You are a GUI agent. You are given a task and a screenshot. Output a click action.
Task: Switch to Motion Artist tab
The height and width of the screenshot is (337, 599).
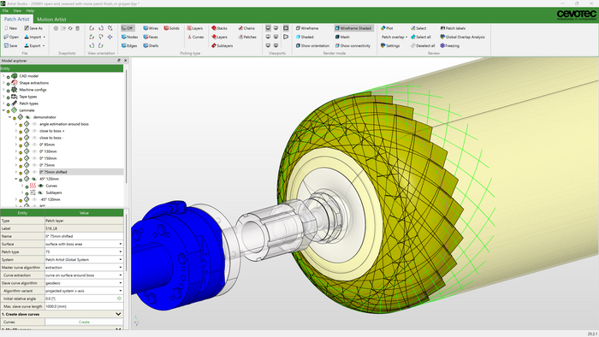pos(51,19)
